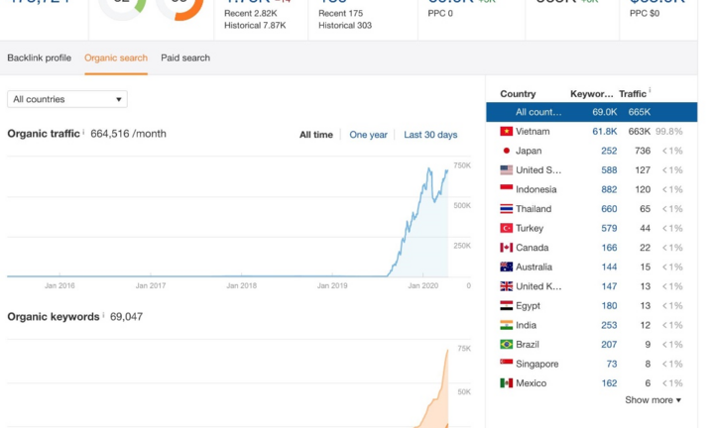Expand the country list with Show more
714x428 pixels.
click(x=653, y=400)
